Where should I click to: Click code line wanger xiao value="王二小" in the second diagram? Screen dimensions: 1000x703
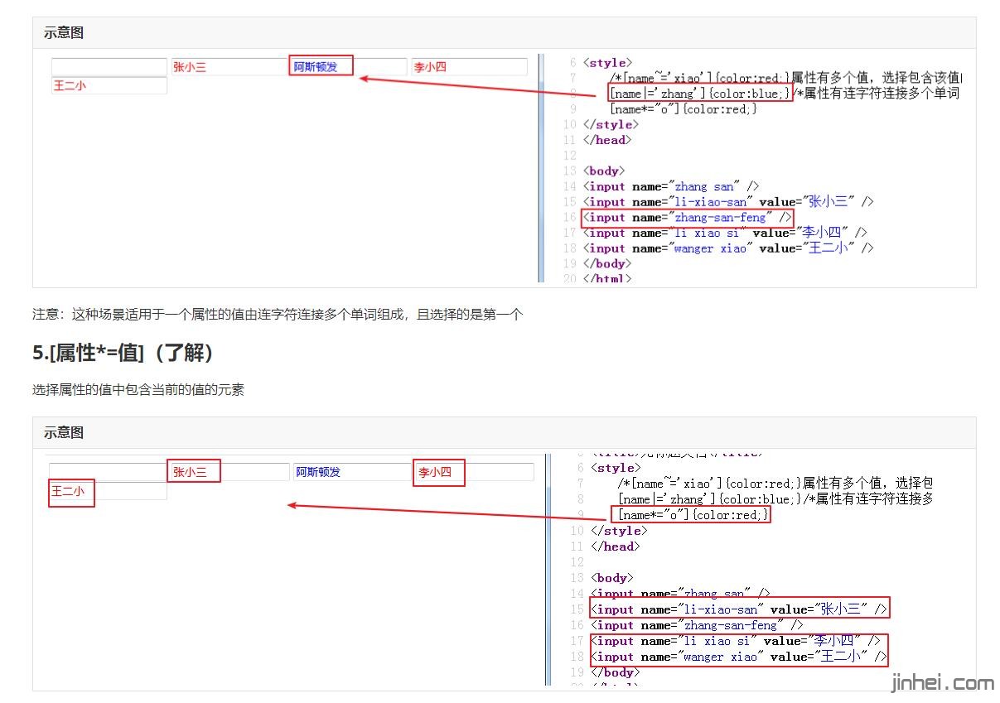739,657
